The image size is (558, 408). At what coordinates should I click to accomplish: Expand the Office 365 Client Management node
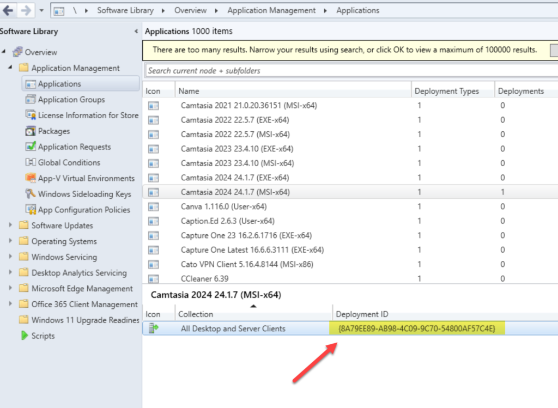click(x=10, y=304)
